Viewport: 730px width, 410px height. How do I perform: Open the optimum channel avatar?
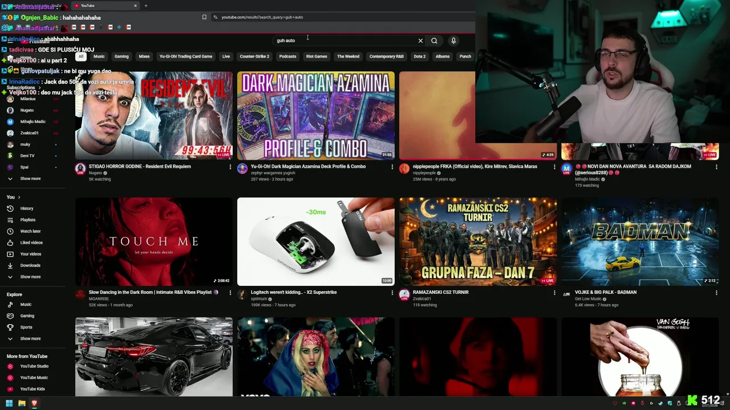tap(242, 294)
